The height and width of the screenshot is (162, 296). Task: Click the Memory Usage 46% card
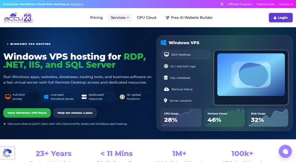coord(225,117)
